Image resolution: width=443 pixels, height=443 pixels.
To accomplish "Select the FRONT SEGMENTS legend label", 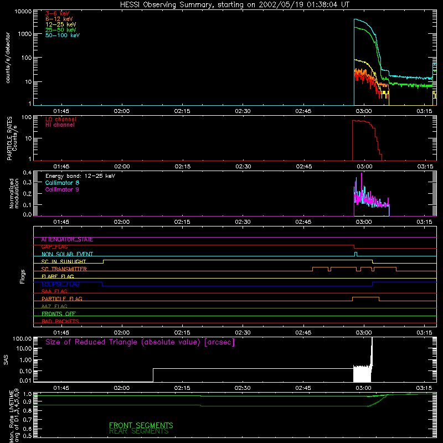I will pos(141,425).
